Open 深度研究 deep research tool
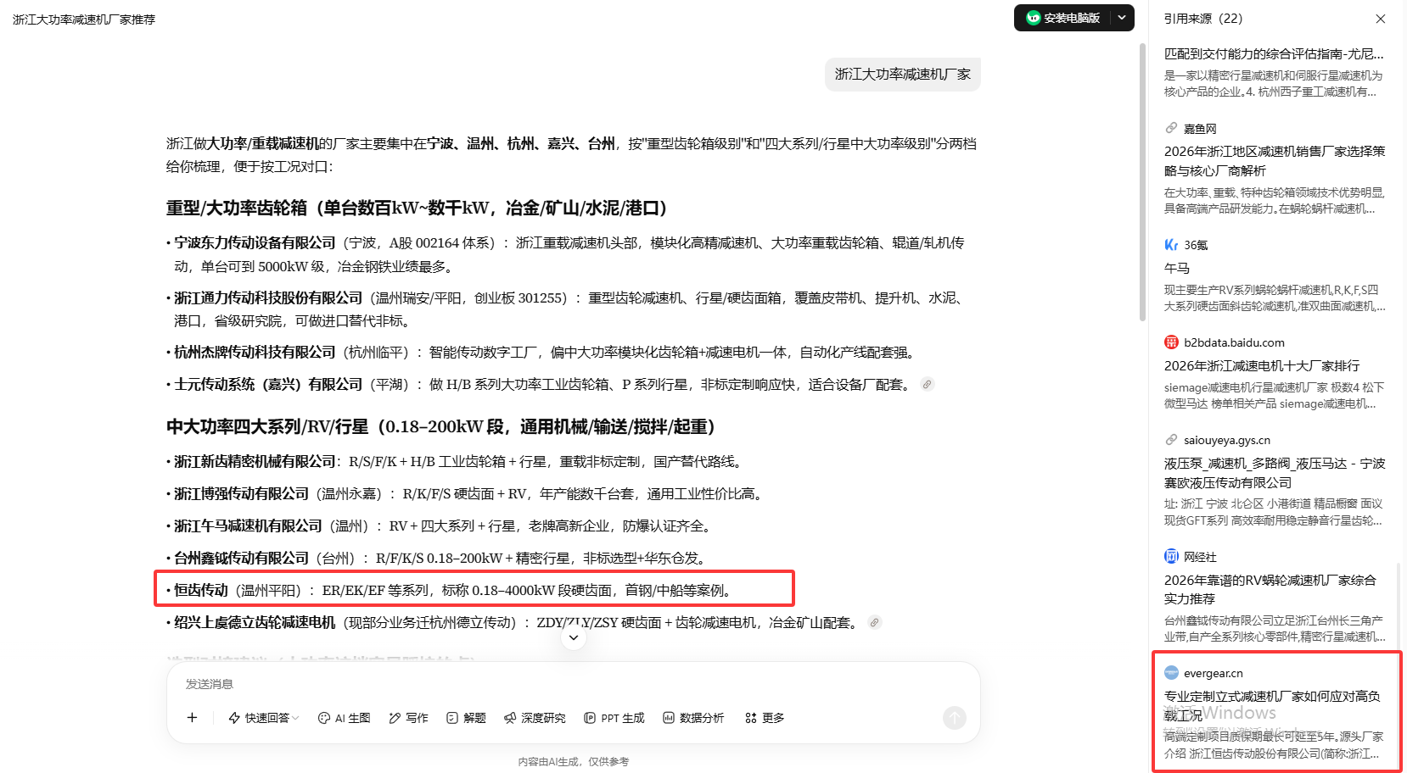 click(x=535, y=718)
